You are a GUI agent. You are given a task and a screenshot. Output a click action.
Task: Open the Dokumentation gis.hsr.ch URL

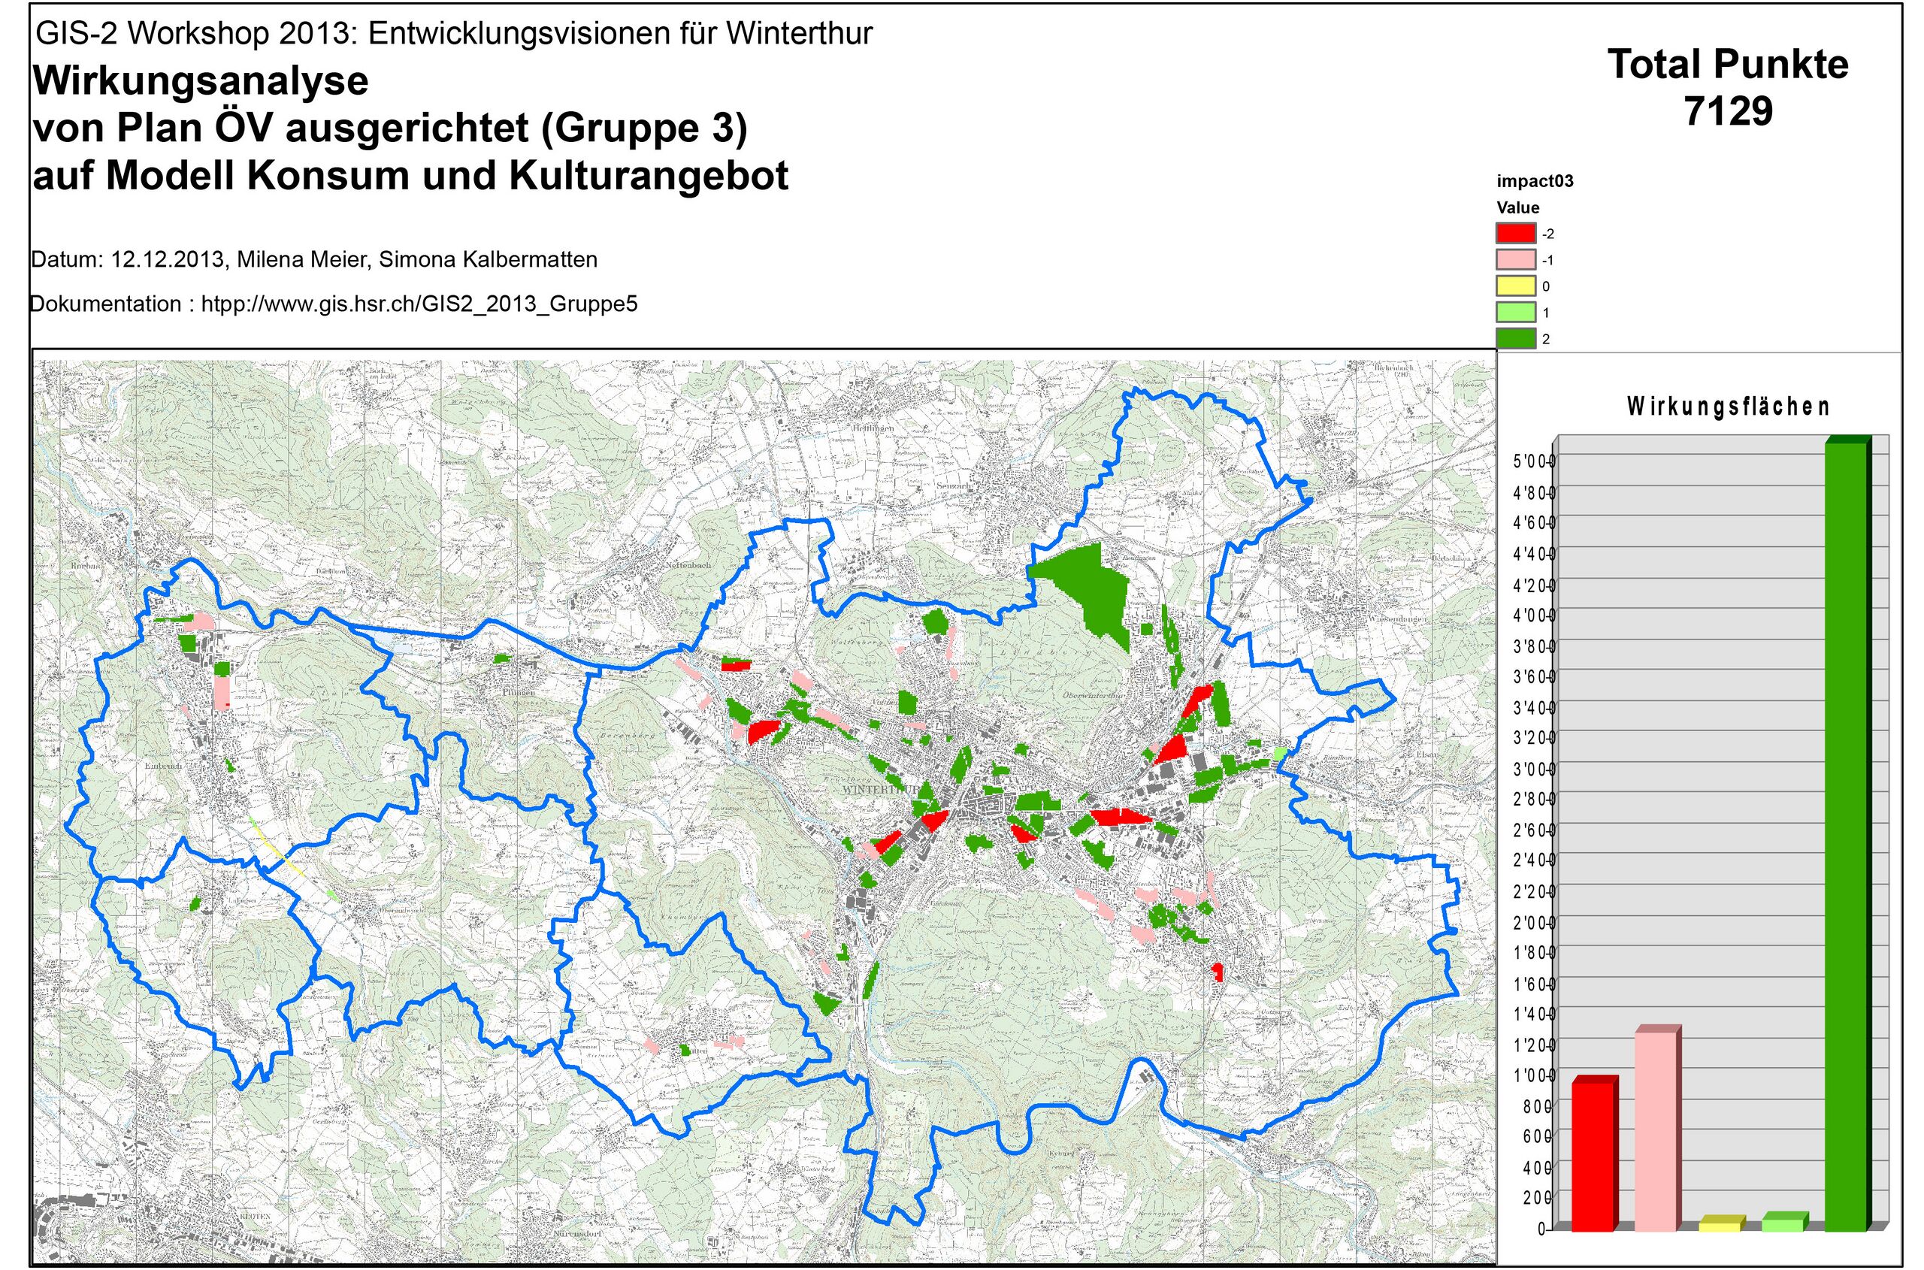[x=419, y=304]
